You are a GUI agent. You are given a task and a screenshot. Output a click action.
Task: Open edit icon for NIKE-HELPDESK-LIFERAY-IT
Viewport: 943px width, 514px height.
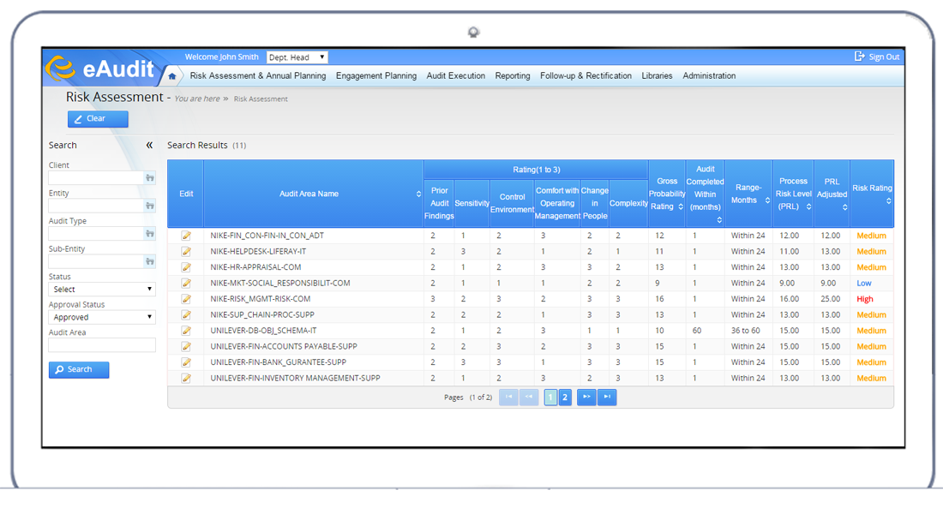click(x=186, y=252)
